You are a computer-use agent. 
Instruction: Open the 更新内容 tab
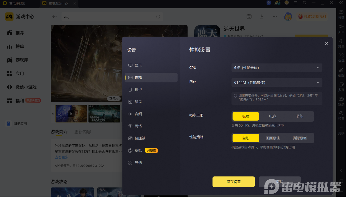click(x=83, y=132)
